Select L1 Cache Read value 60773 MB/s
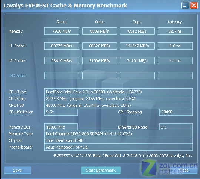The image size is (200, 179). [x=62, y=46]
